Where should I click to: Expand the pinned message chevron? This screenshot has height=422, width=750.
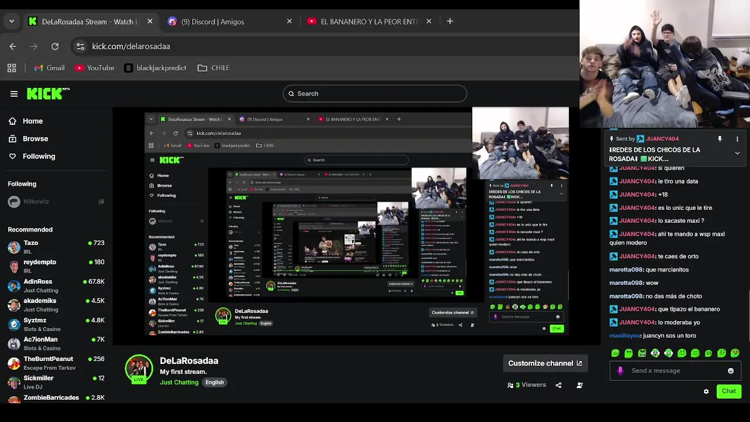737,153
